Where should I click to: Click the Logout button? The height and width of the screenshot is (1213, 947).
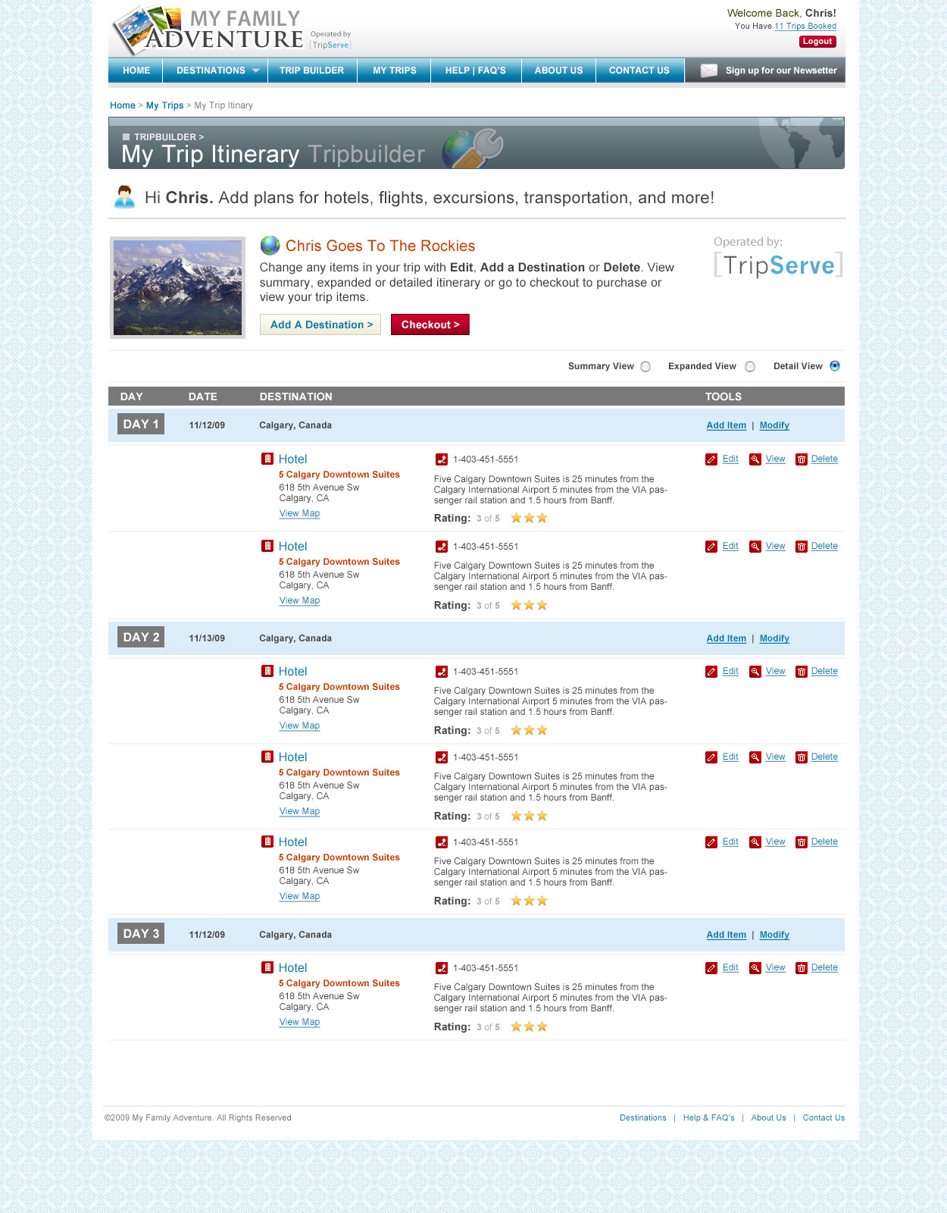[817, 42]
